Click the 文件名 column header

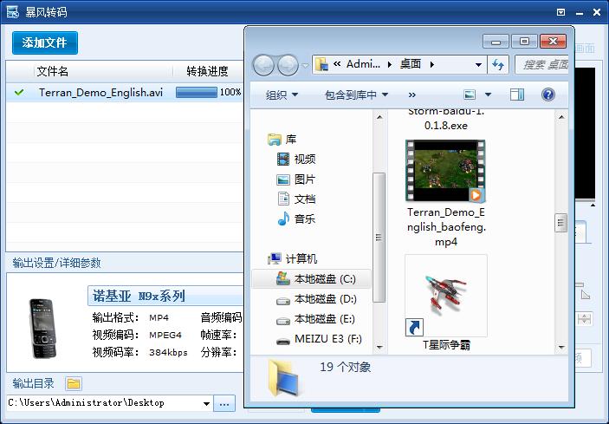click(x=53, y=71)
